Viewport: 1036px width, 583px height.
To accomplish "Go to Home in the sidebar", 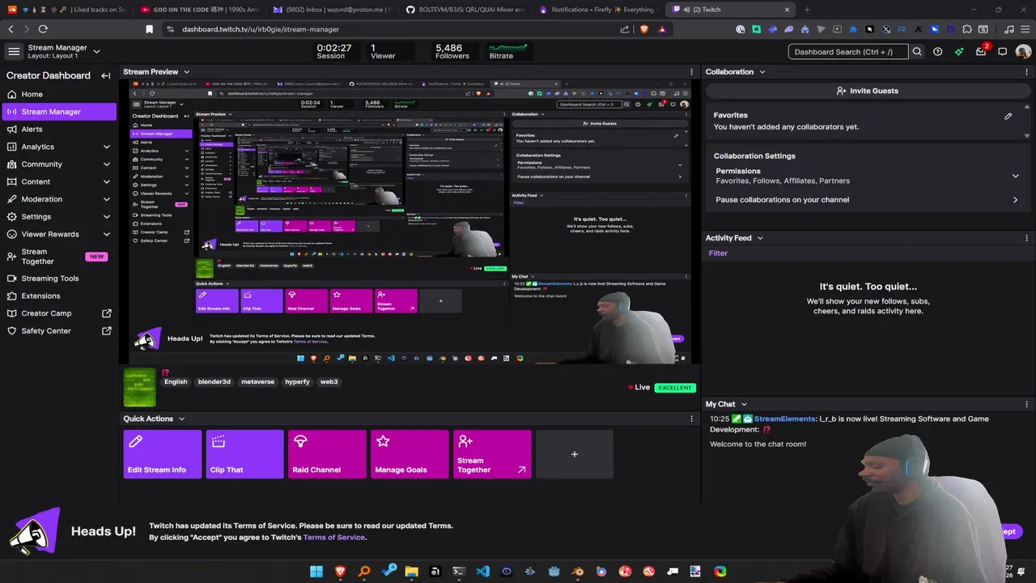I will [x=58, y=94].
